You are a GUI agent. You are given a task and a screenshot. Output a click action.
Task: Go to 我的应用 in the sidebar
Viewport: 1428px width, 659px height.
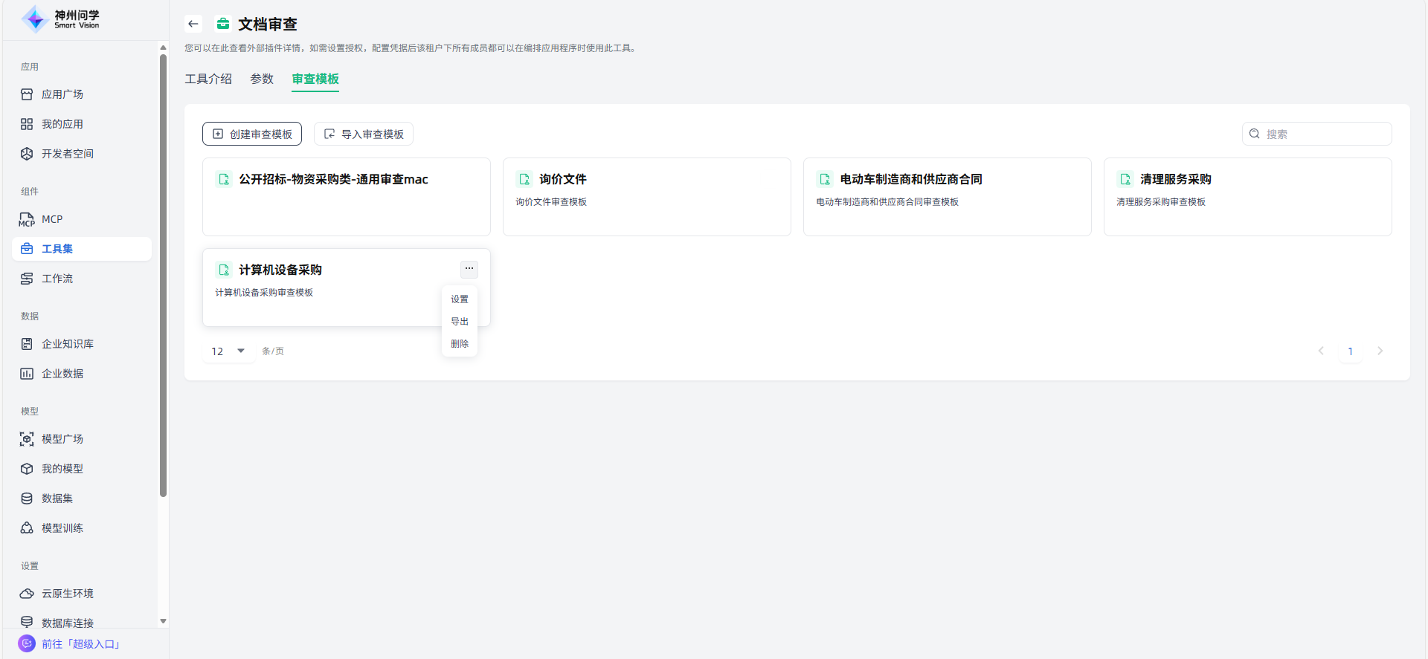tap(62, 124)
